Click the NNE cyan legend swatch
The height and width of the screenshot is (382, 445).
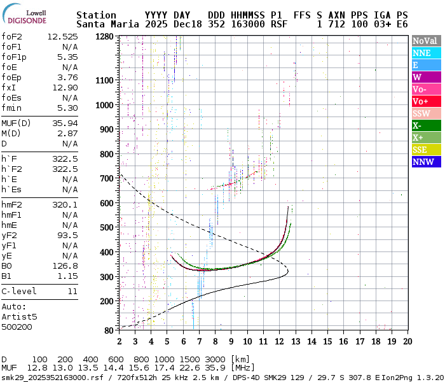point(424,53)
